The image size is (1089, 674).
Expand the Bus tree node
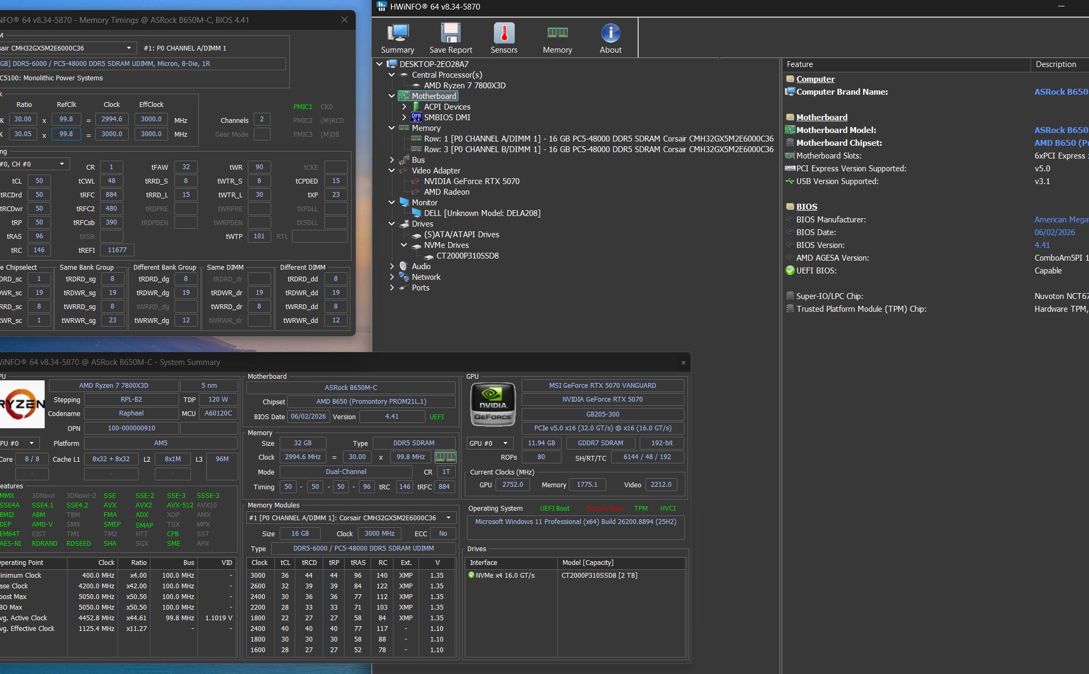click(x=392, y=160)
